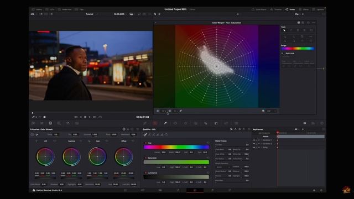Open the hue resolution dropdown under warper grid
Viewport: 354px width, 199px height.
[164, 111]
